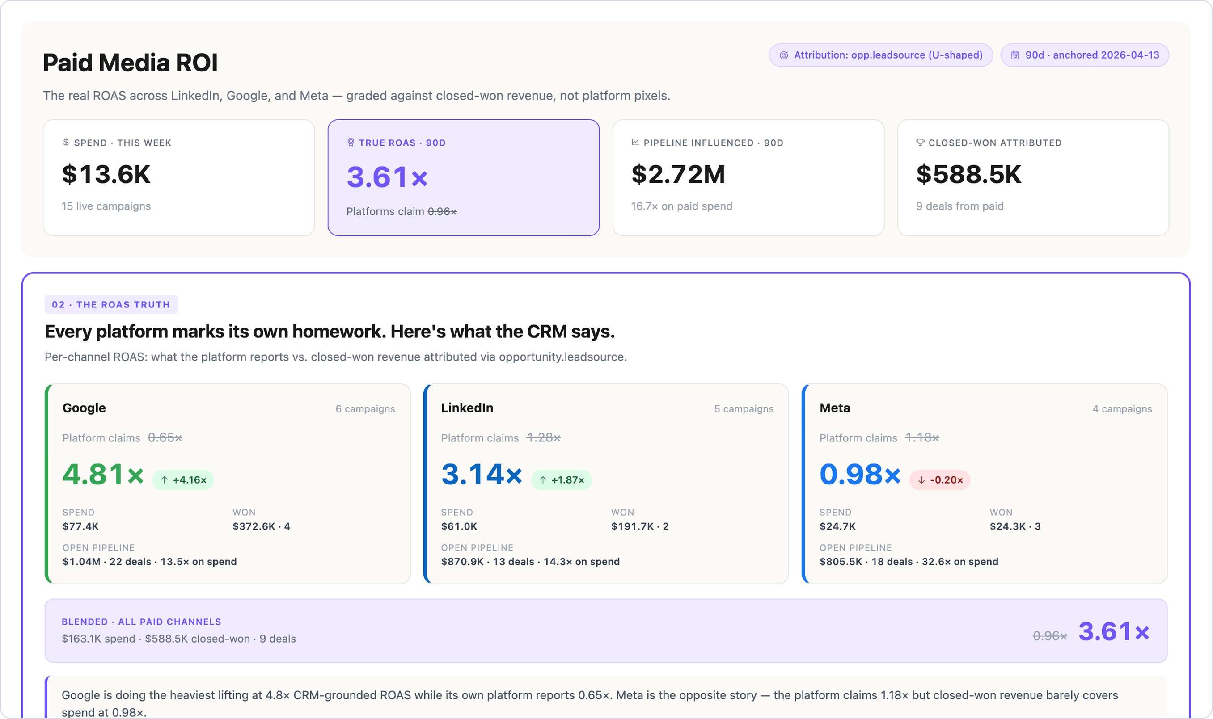Viewport: 1213px width, 719px height.
Task: Click the trophy icon beside Closed-Won Attributed
Action: coord(920,143)
